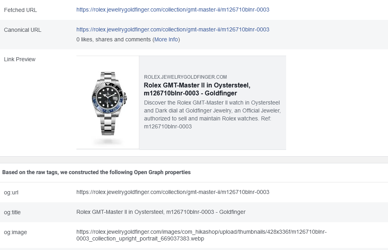Click the Rolex watch preview thumbnail
Viewport: 388px width, 250px height.
[x=108, y=103]
